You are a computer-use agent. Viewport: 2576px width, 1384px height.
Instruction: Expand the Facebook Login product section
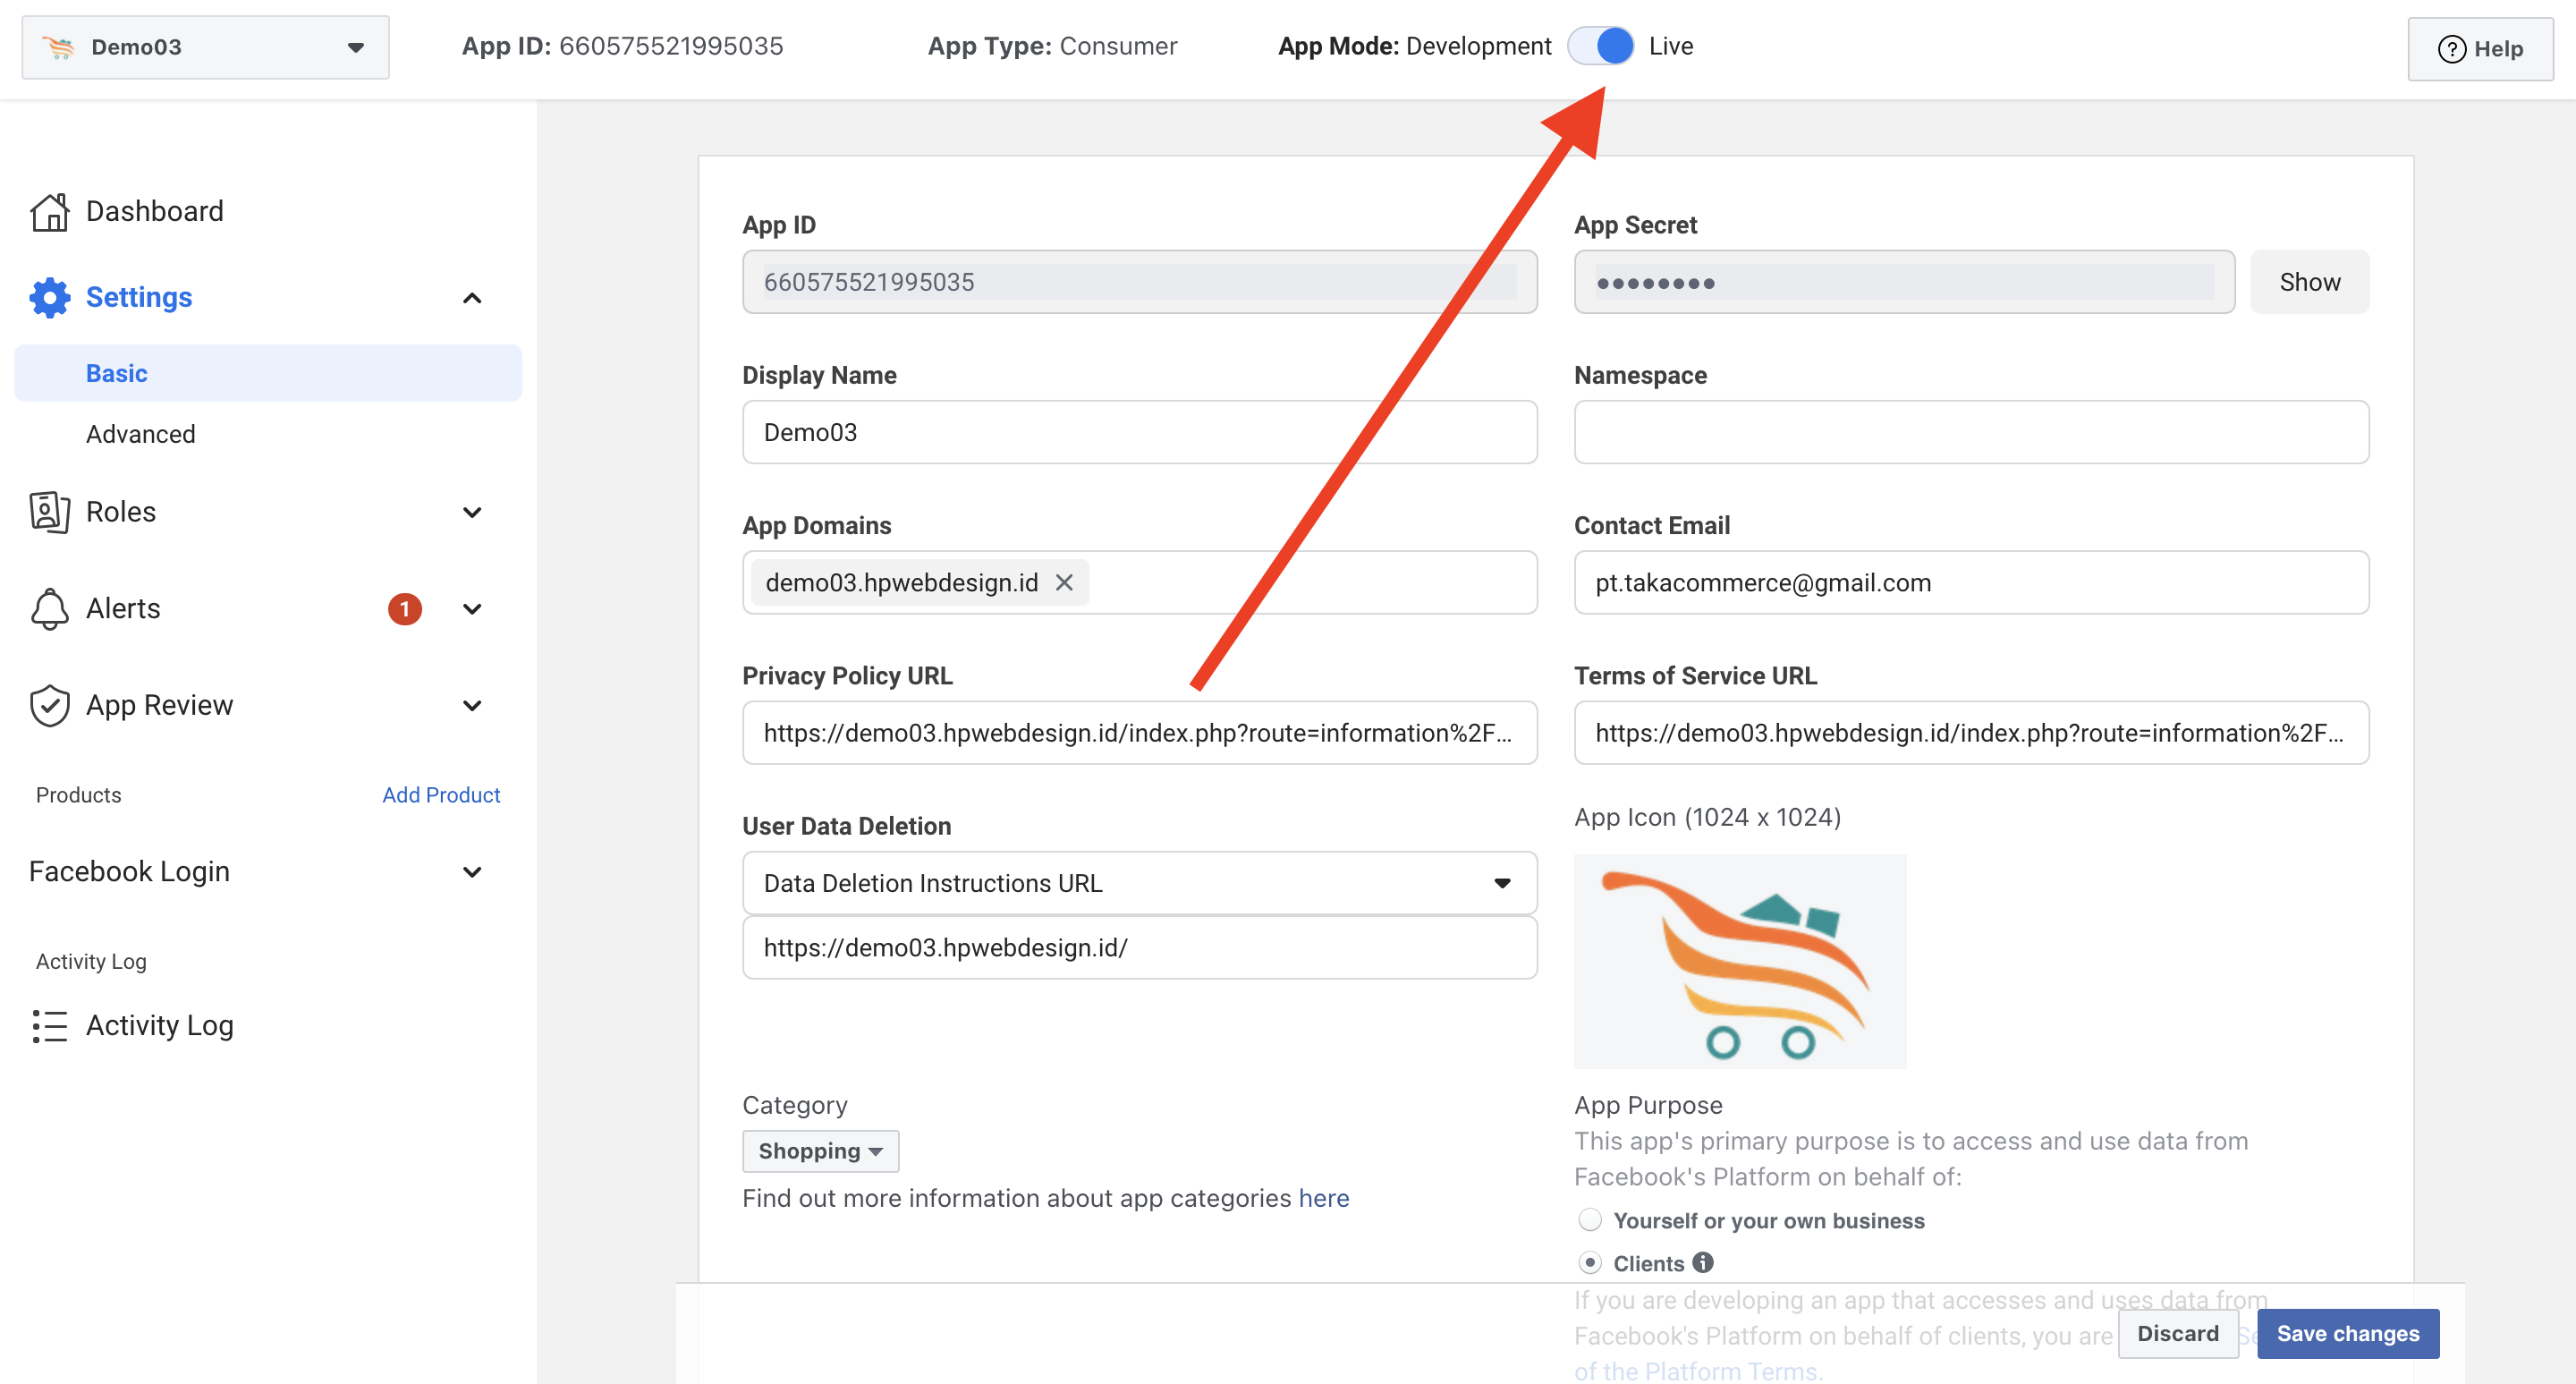472,872
